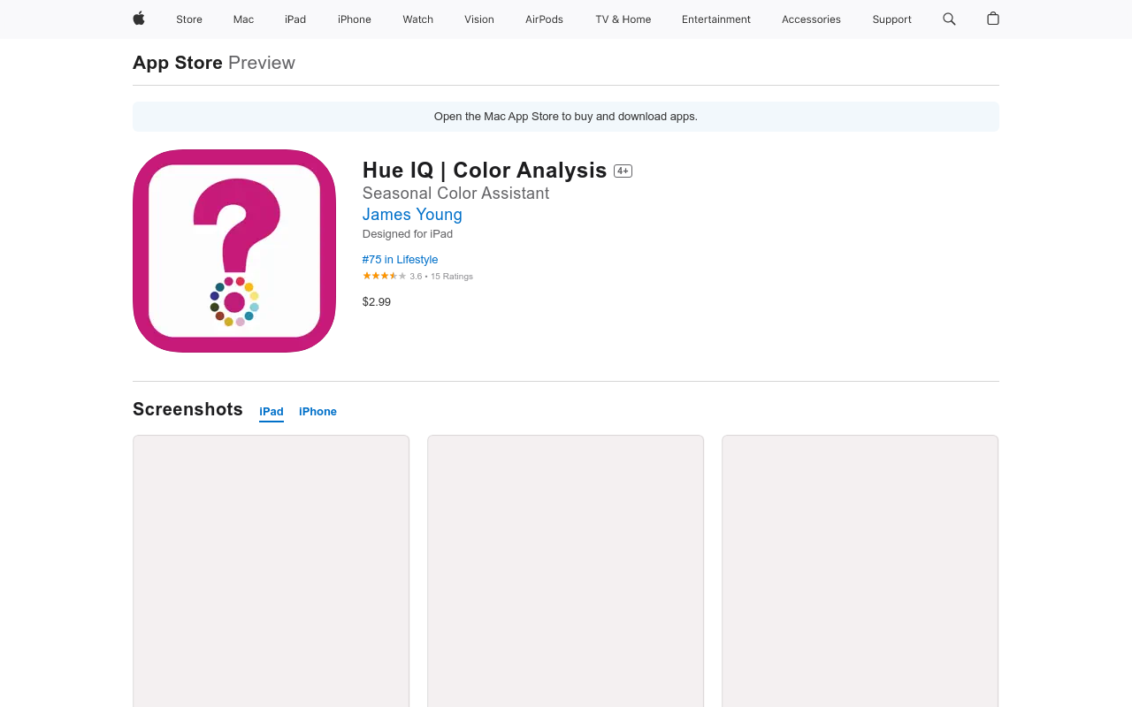Open the Accessories menu
This screenshot has width=1132, height=707.
click(x=811, y=19)
